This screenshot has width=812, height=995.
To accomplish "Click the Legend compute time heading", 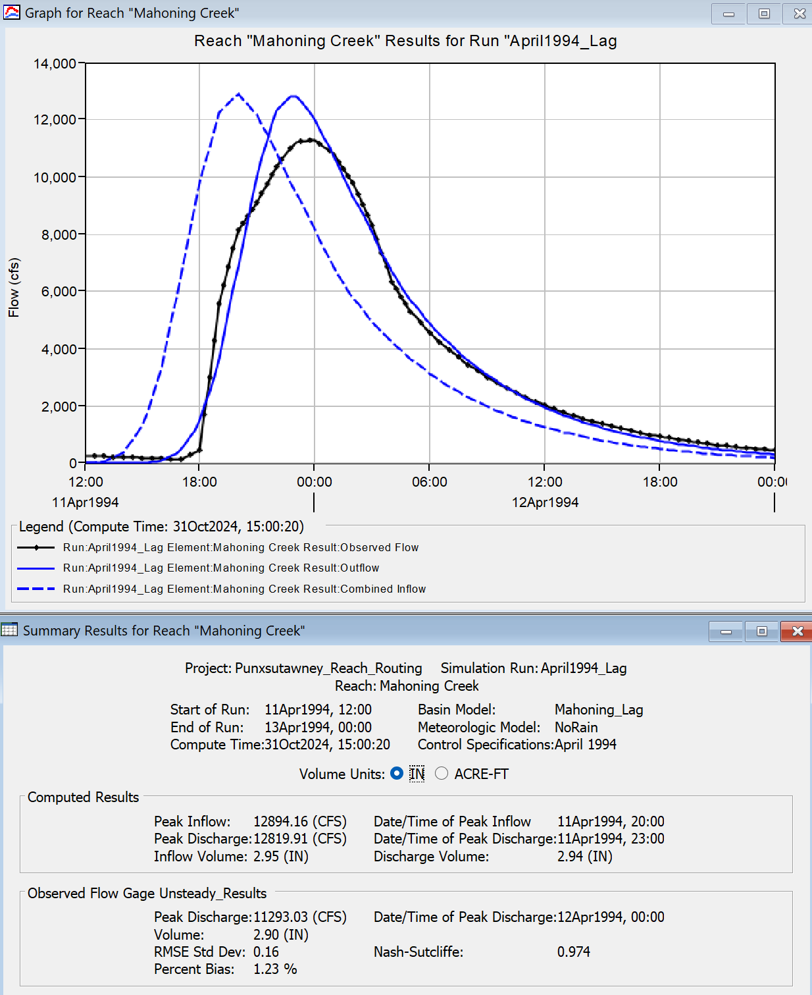I will [x=161, y=527].
